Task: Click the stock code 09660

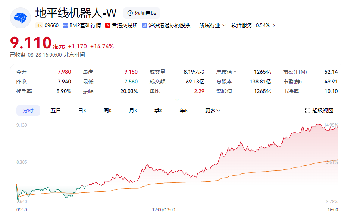Action: point(51,25)
